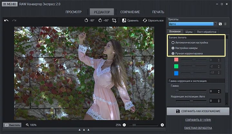
Task: Click the green channel value stepper
Action: pos(219,66)
